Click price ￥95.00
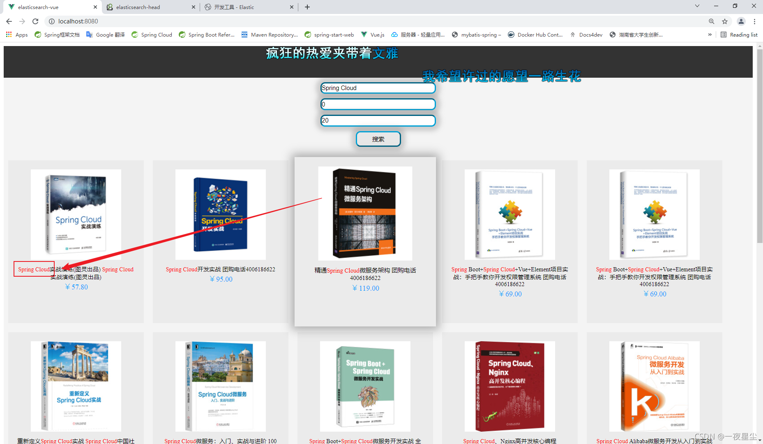 221,279
